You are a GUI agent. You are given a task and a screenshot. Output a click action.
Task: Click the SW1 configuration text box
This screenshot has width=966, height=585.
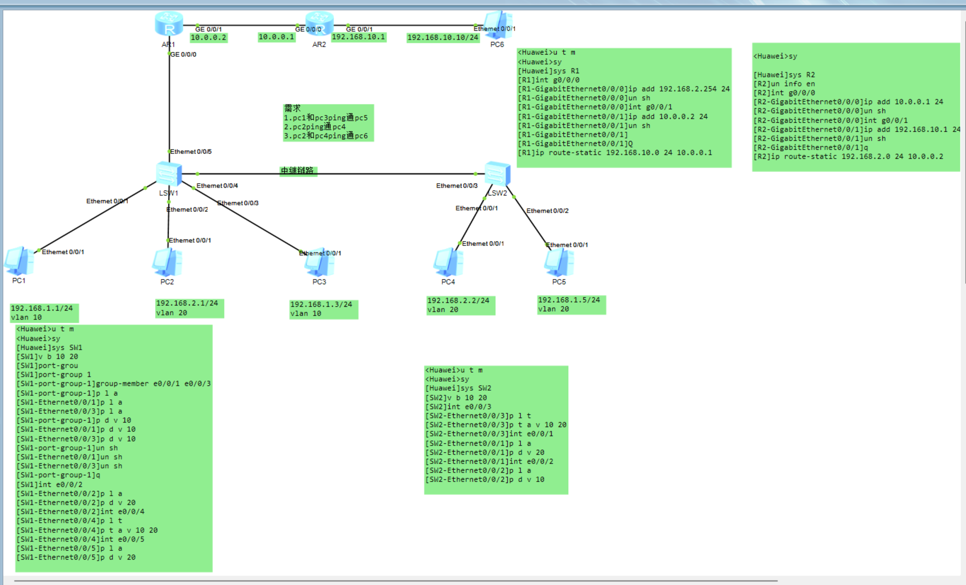114,448
